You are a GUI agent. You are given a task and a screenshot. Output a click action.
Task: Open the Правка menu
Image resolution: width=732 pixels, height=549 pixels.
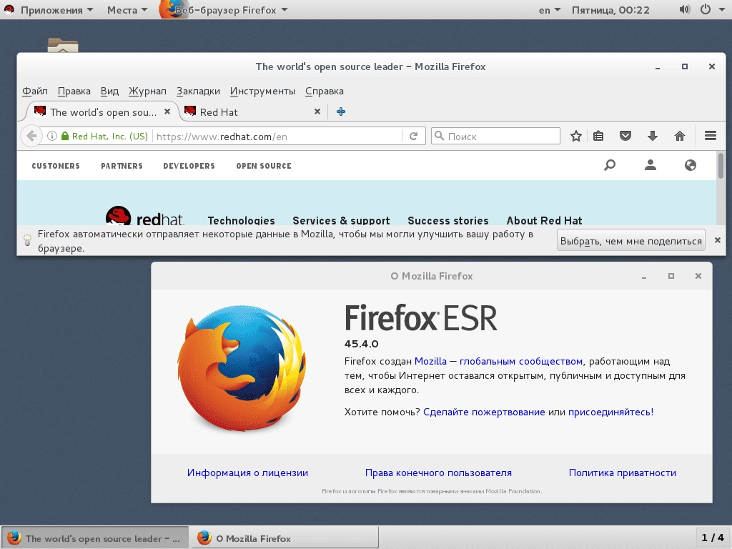coord(74,91)
